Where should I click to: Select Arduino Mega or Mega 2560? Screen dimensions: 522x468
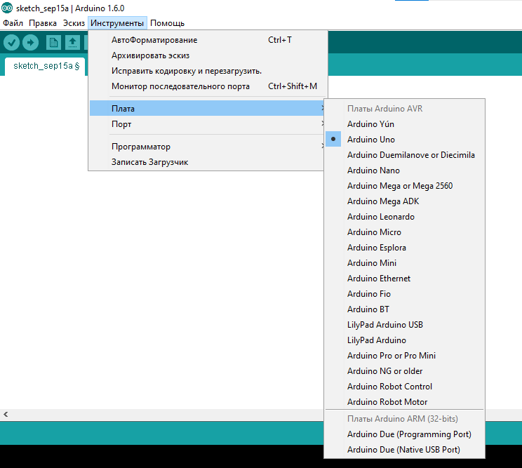tap(405, 186)
